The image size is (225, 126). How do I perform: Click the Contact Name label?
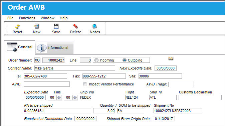20,68
